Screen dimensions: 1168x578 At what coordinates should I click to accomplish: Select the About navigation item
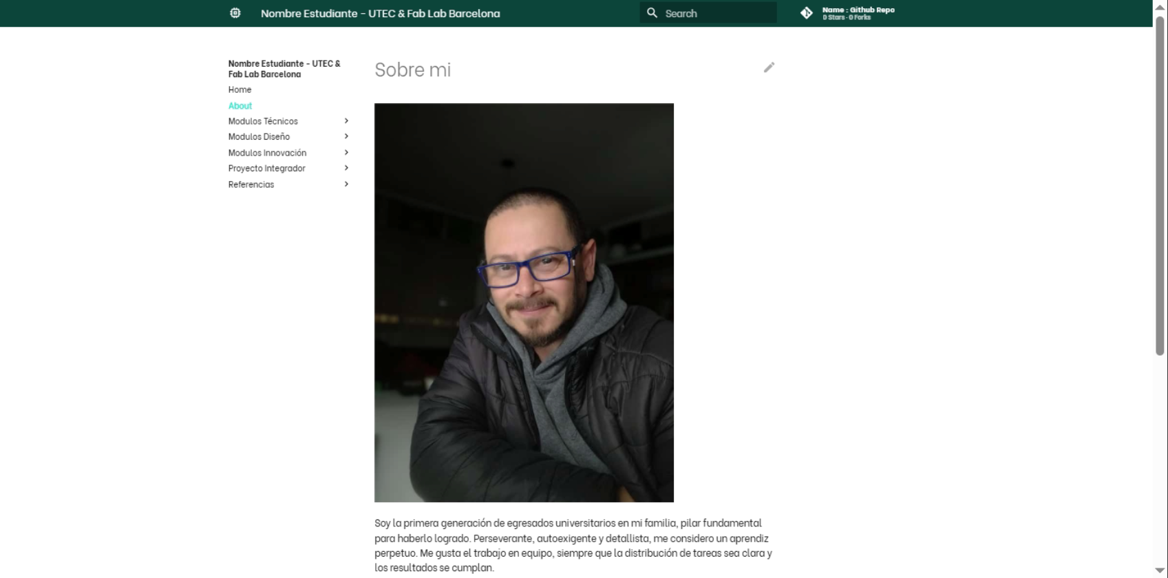240,106
